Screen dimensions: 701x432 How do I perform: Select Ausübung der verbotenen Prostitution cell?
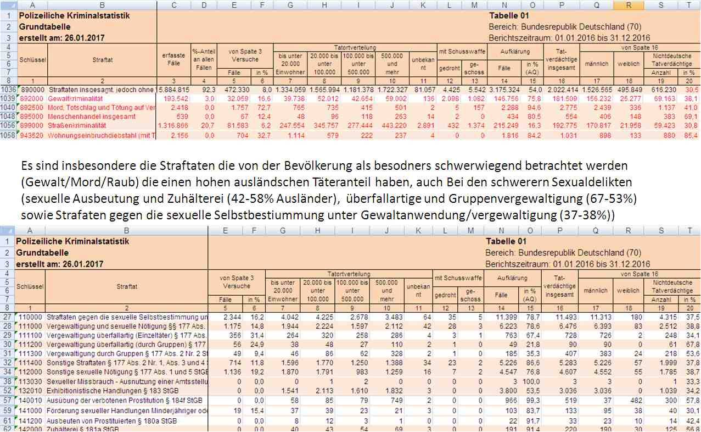[x=126, y=401]
